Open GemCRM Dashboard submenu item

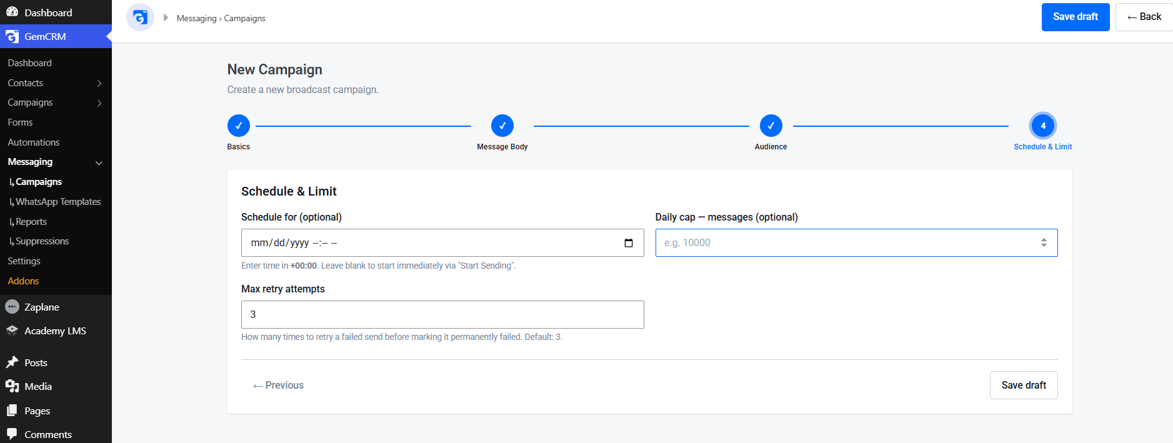29,63
